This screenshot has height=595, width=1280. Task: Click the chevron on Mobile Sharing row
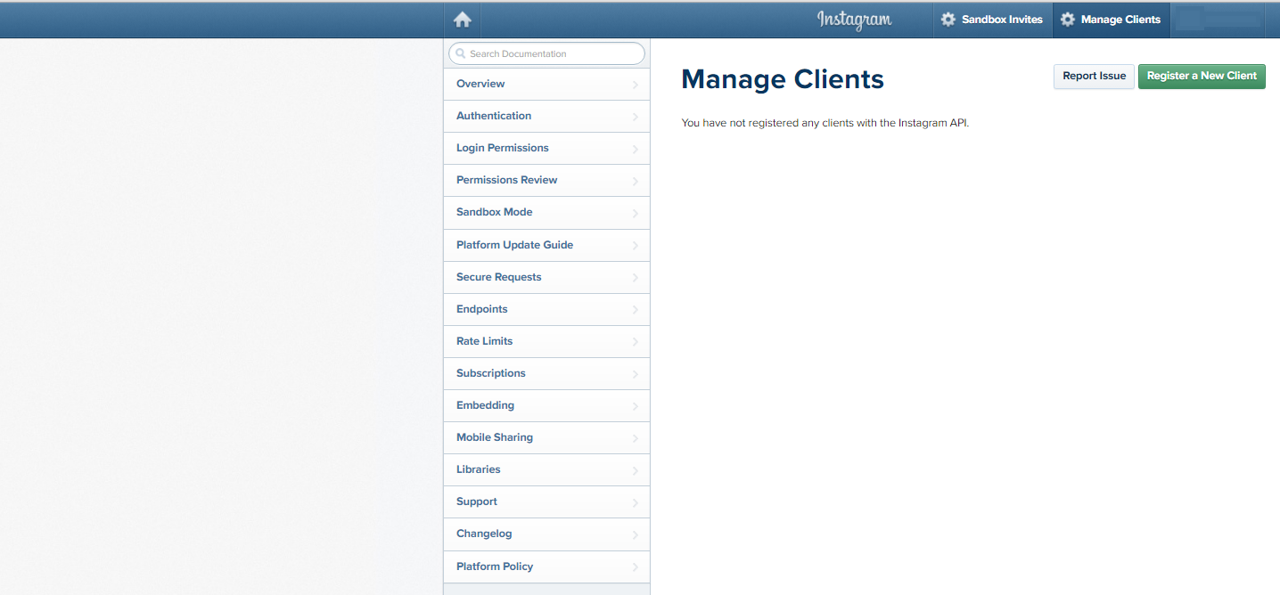[x=636, y=439]
